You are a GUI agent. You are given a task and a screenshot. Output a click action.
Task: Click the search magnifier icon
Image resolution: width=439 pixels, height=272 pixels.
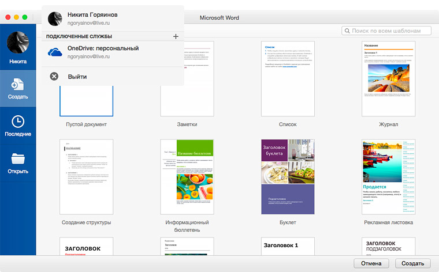(347, 31)
